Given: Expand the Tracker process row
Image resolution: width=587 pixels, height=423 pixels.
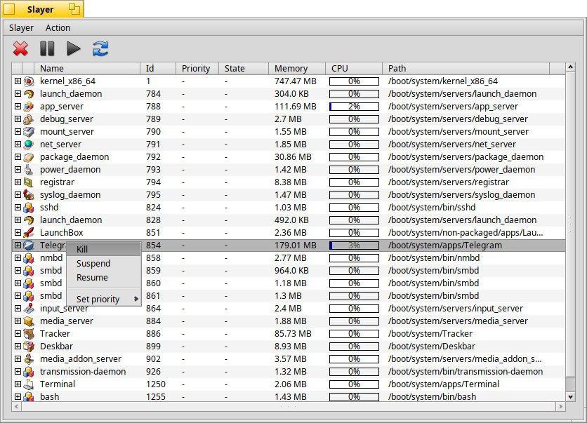Looking at the screenshot, I should (x=18, y=333).
